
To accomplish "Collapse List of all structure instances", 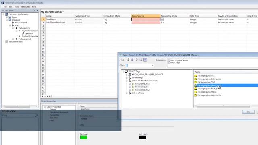I will pyautogui.click(x=127, y=81).
